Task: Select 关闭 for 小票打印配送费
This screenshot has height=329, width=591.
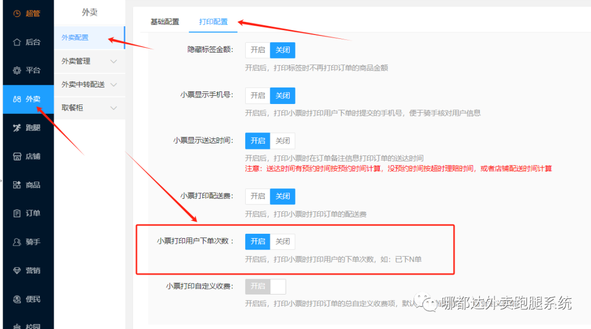Action: pos(283,197)
